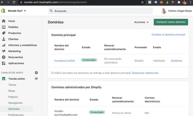Click Conectado badge for mundosurf.online
The width and height of the screenshot is (193, 116).
tap(89, 60)
